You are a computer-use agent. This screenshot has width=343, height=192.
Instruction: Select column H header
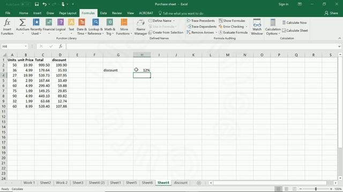pyautogui.click(x=141, y=55)
